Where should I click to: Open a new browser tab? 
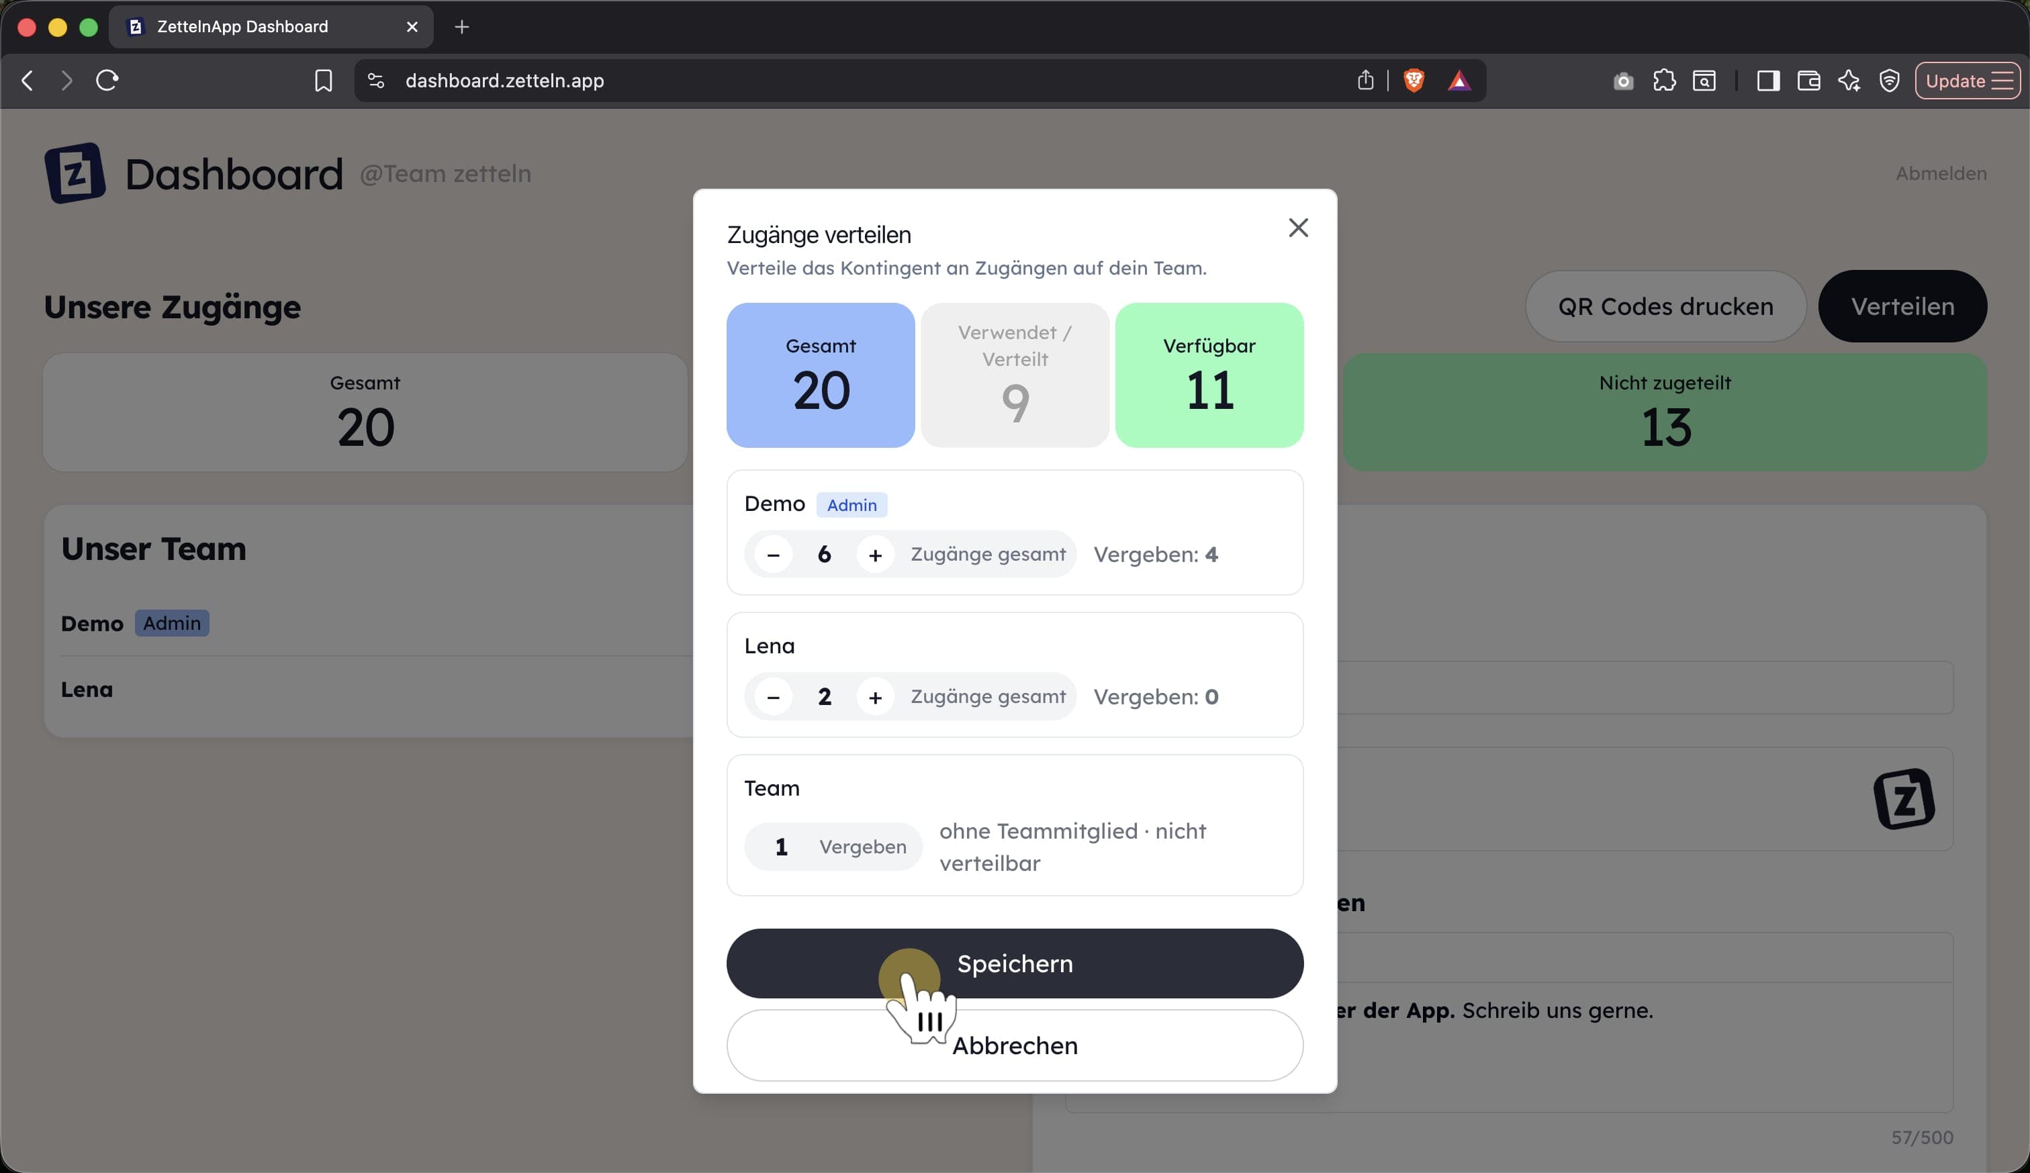(461, 27)
